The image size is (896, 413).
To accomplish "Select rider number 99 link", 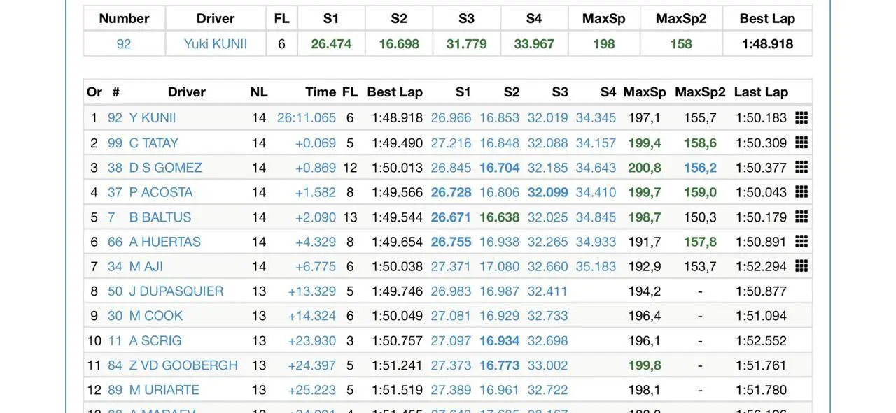I will [x=115, y=143].
